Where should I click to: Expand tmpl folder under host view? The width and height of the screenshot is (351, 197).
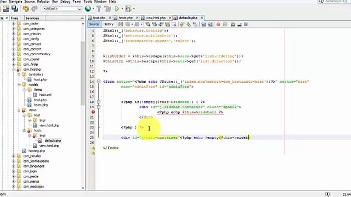tap(30, 120)
